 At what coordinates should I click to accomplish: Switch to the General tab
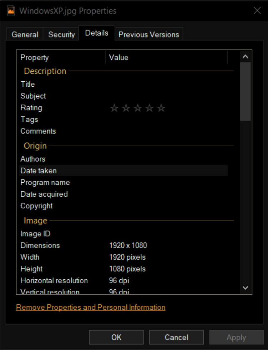(25, 35)
